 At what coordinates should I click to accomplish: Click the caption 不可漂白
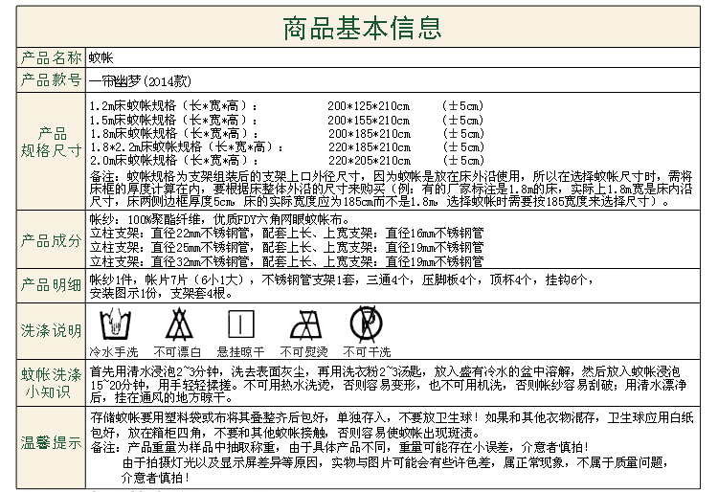click(x=177, y=352)
